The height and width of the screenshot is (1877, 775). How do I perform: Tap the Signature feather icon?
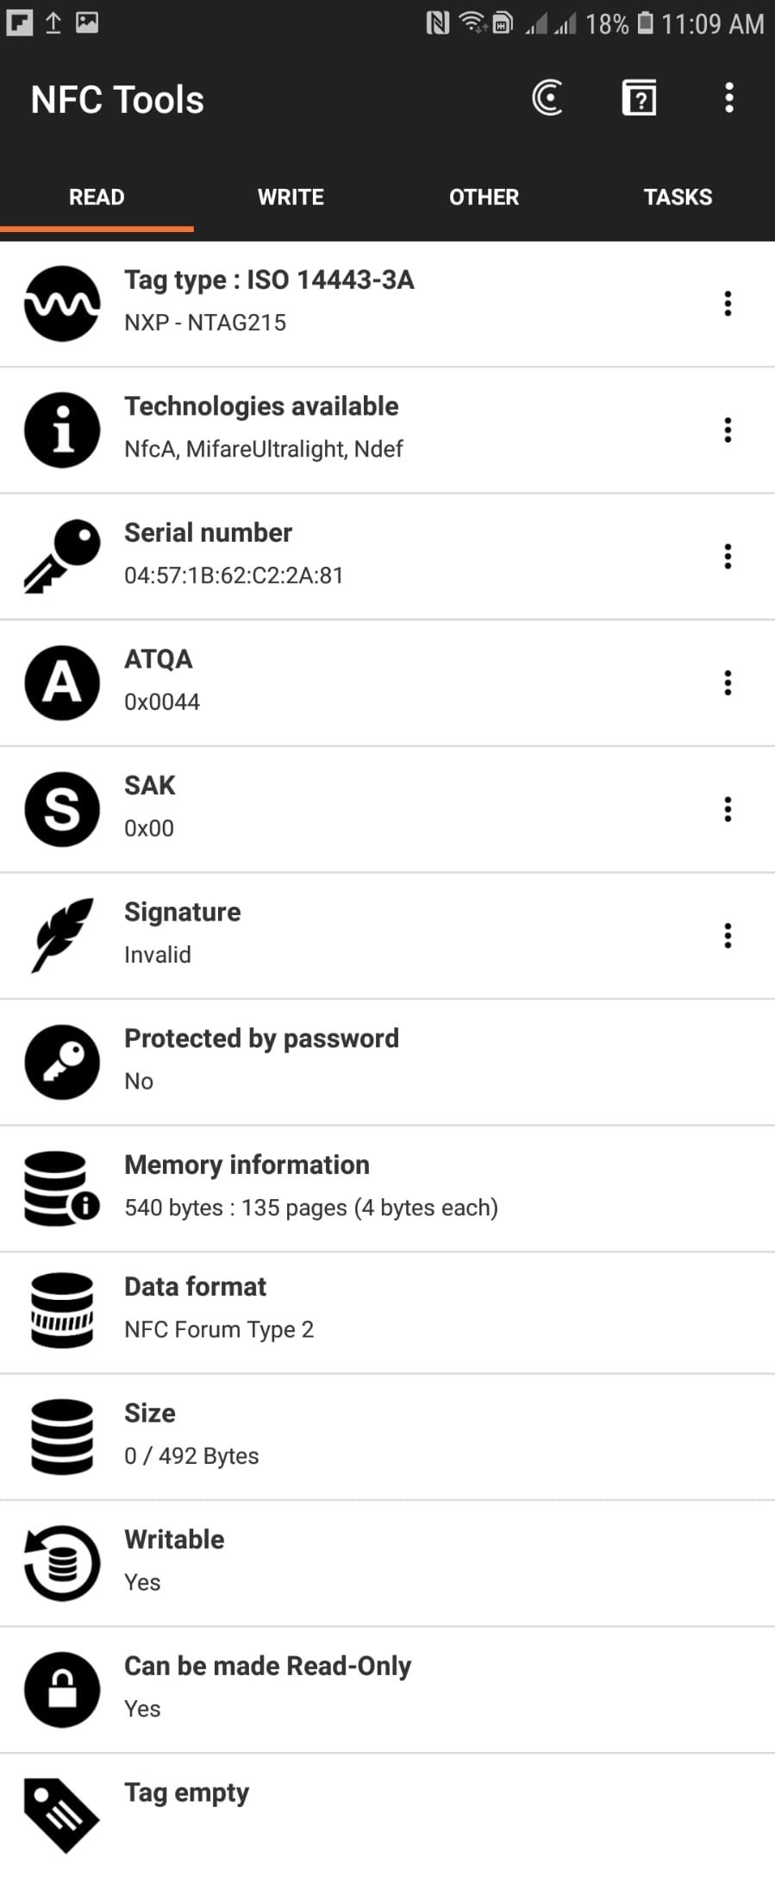pyautogui.click(x=62, y=935)
